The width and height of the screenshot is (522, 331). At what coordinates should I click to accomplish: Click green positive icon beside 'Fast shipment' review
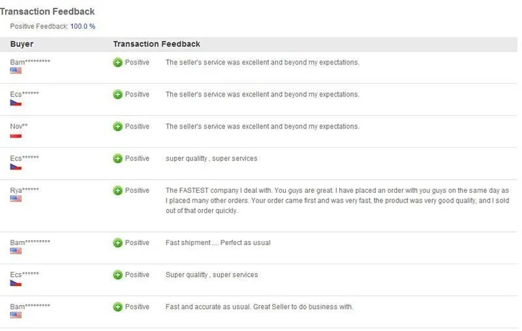click(117, 243)
